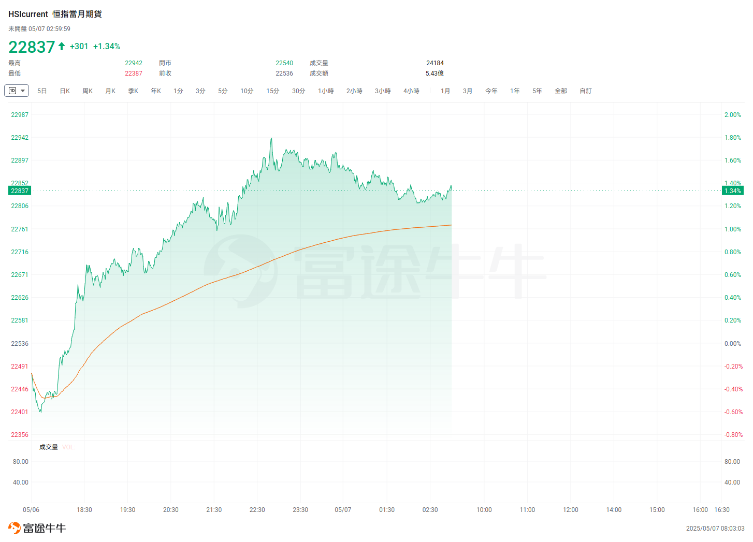Screen dimensions: 753x542
Task: Select the 周K weekly chart
Action: tap(88, 91)
